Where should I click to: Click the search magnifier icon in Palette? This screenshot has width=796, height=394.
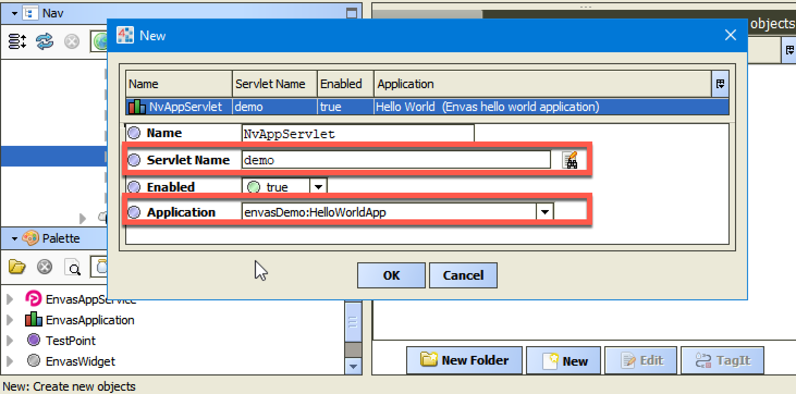(72, 267)
